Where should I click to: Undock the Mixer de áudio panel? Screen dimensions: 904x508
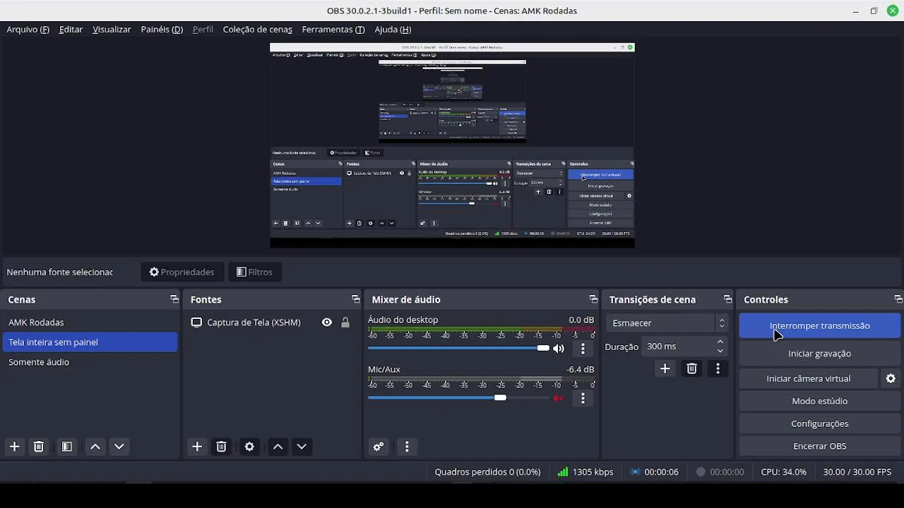(593, 299)
